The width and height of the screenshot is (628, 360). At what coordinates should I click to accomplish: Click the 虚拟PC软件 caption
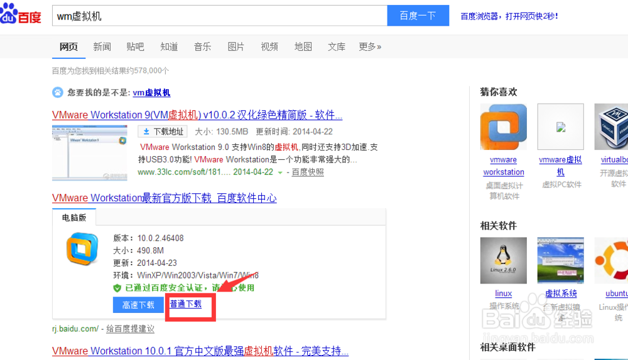pyautogui.click(x=561, y=184)
